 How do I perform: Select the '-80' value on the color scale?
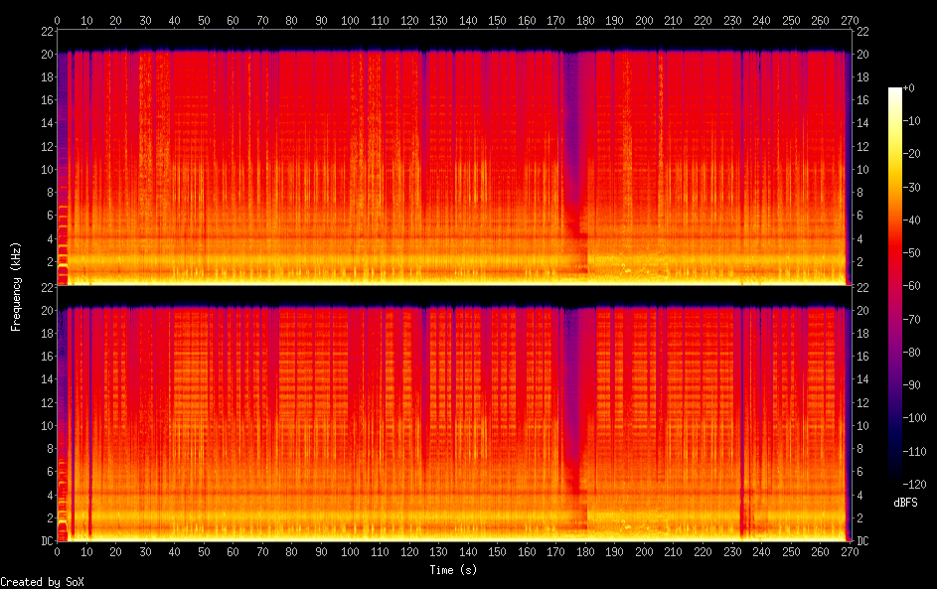(911, 352)
